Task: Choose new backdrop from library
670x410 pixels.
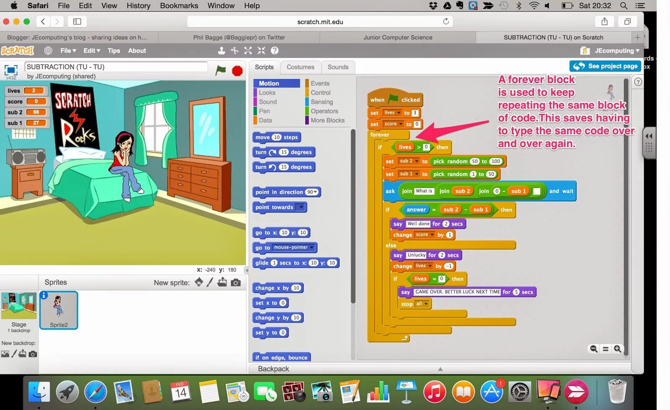Action: click(x=5, y=354)
